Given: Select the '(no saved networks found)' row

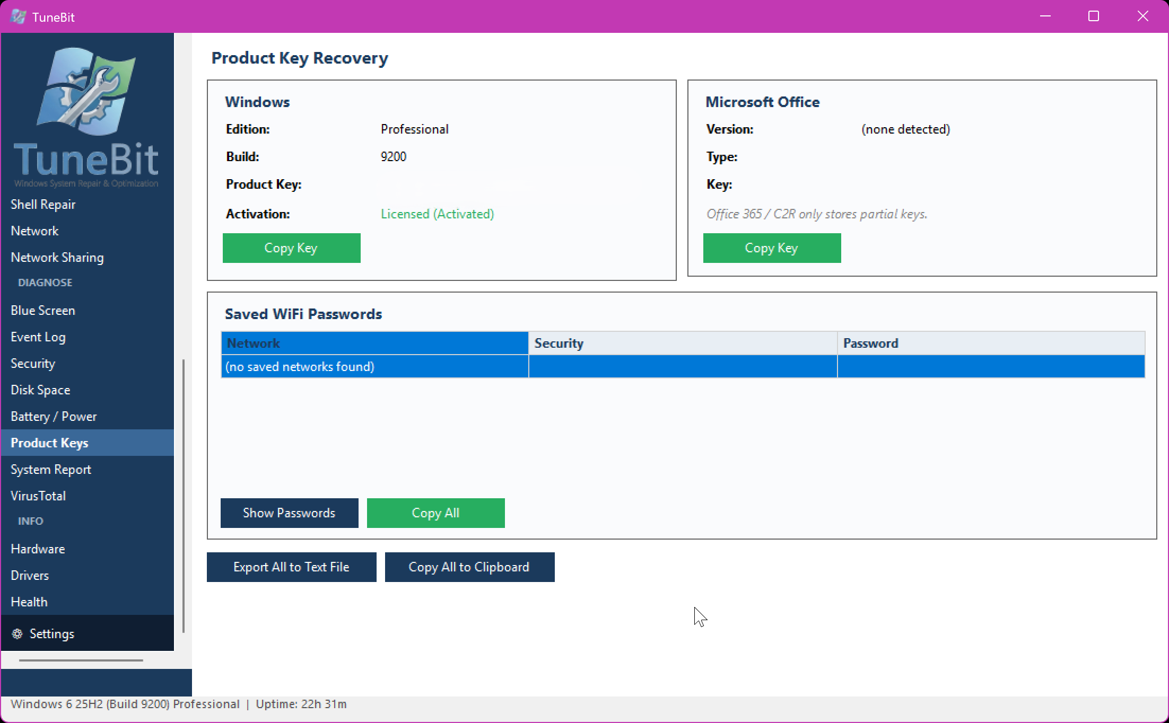Looking at the screenshot, I should pyautogui.click(x=683, y=366).
